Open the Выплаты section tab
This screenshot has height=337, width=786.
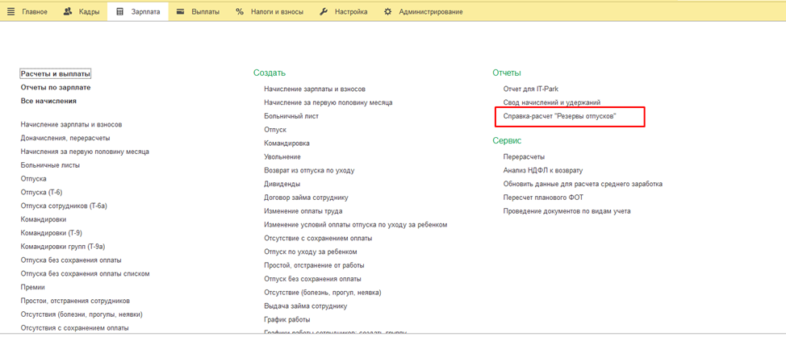tap(205, 11)
